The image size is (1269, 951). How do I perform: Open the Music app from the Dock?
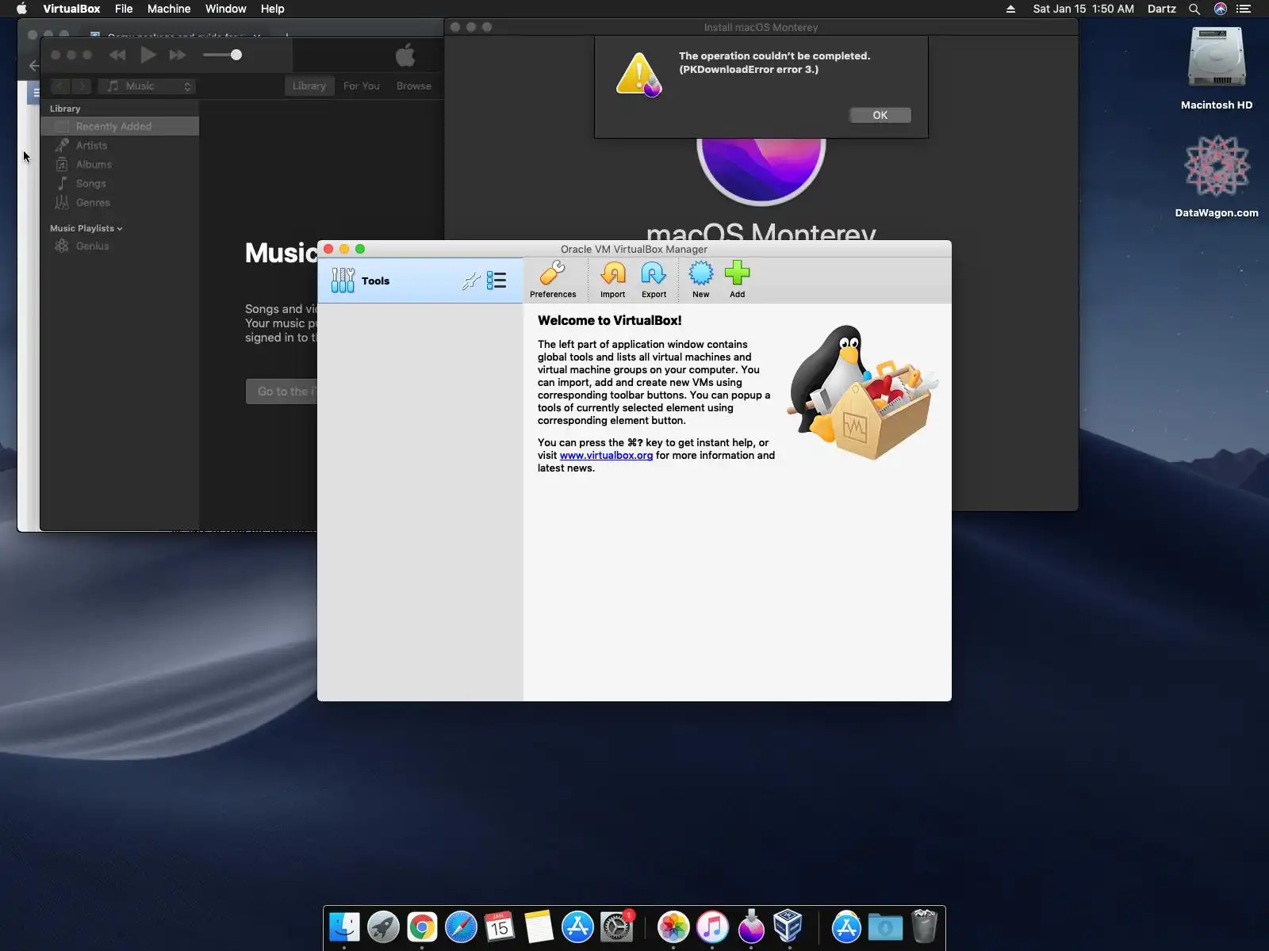coord(712,926)
